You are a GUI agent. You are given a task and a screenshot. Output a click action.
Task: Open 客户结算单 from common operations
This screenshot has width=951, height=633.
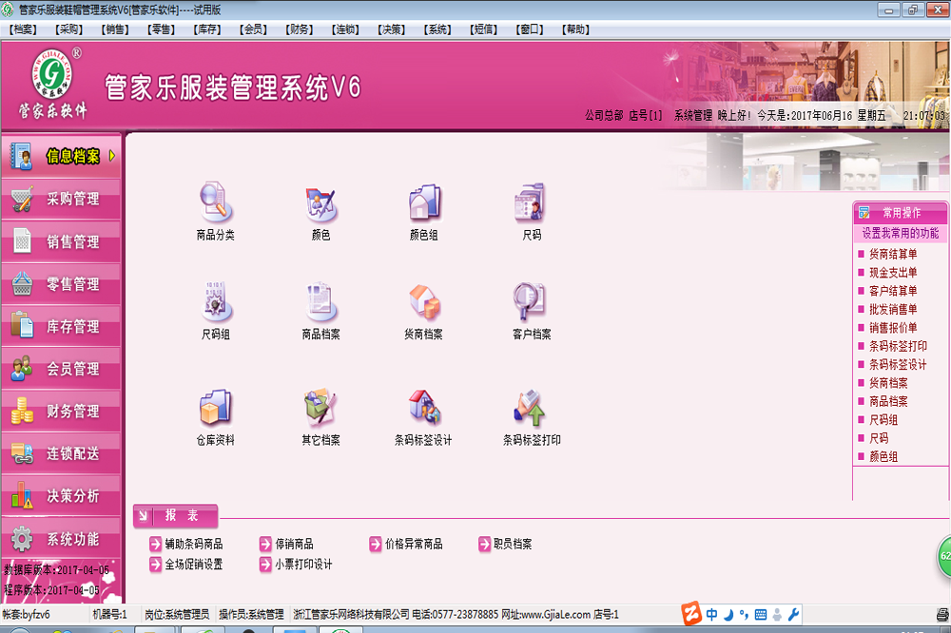pyautogui.click(x=893, y=291)
